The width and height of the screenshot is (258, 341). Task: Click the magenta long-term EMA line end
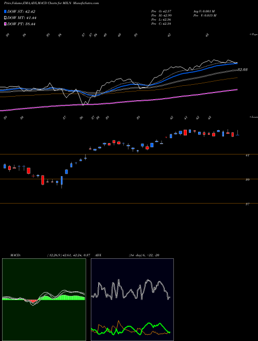(236, 89)
